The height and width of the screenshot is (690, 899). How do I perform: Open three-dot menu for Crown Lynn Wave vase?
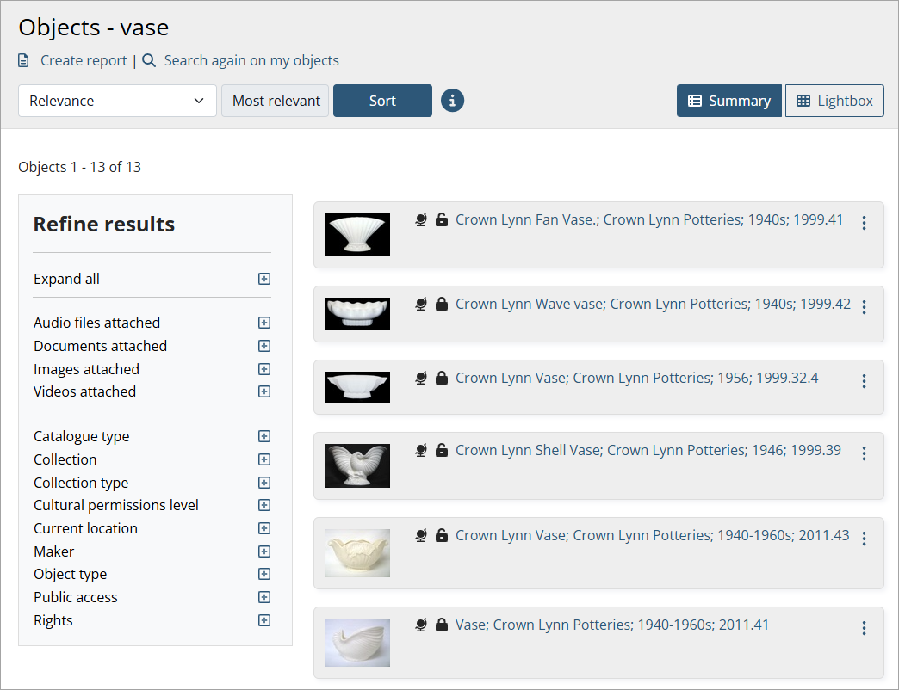[864, 307]
